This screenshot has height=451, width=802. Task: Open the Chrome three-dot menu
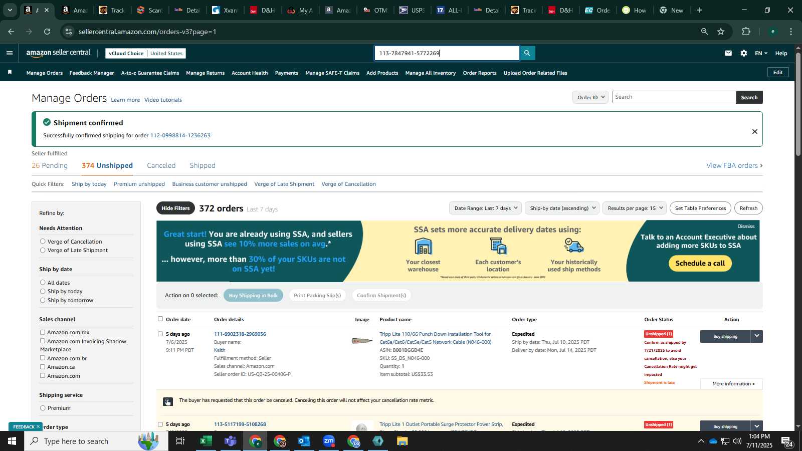pyautogui.click(x=791, y=32)
